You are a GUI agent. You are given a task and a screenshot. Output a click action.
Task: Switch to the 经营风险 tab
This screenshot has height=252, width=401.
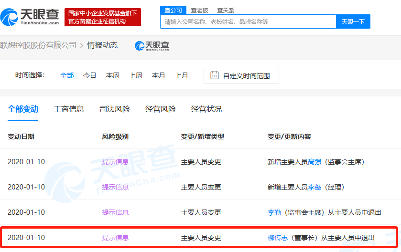[160, 109]
